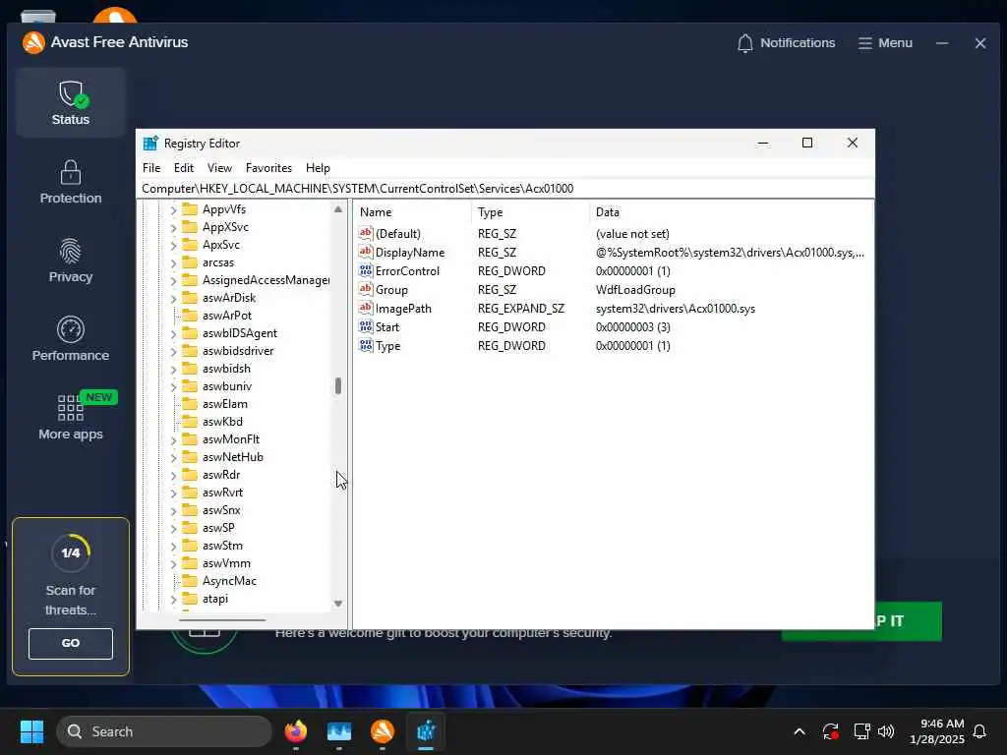
Task: Open the Performance gauge section in Avast
Action: 71,339
